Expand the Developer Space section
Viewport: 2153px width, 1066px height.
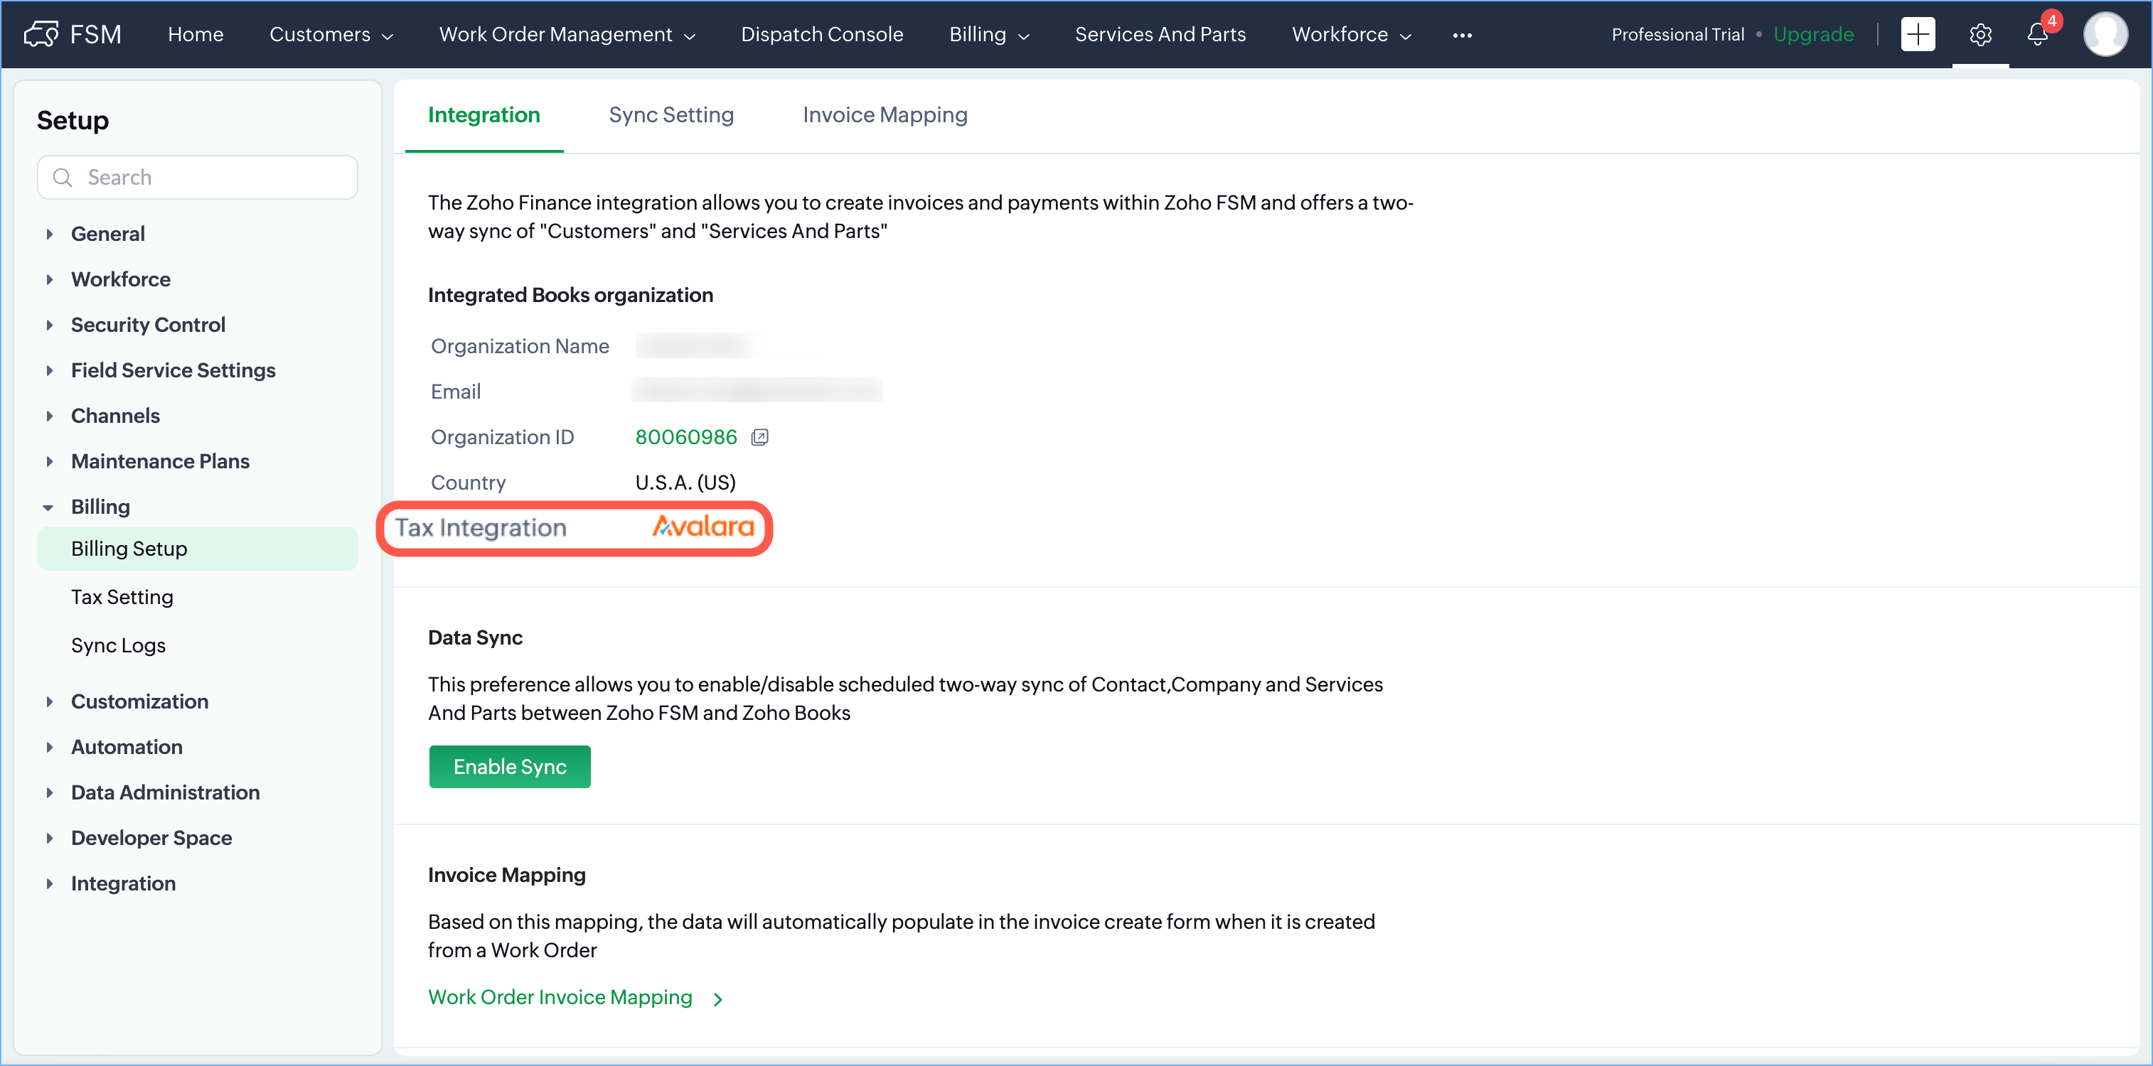(49, 838)
